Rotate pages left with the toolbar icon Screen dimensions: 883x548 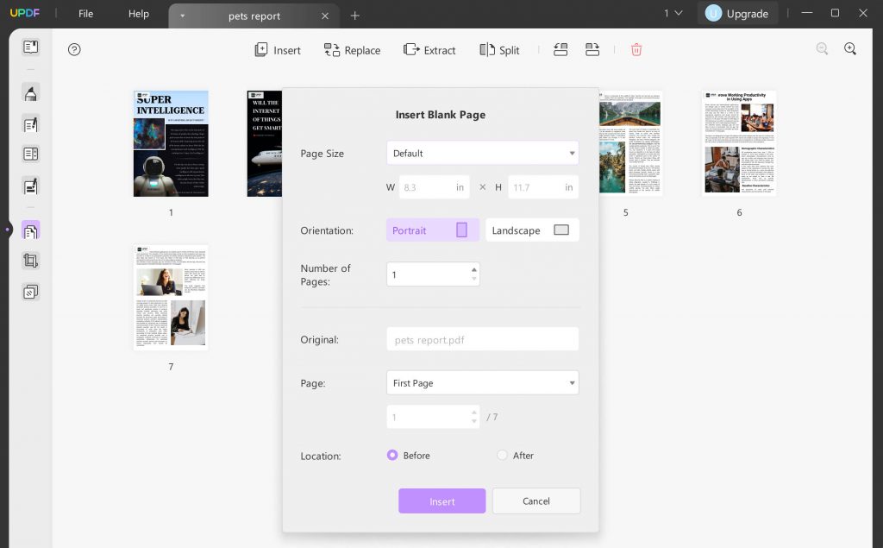click(560, 49)
